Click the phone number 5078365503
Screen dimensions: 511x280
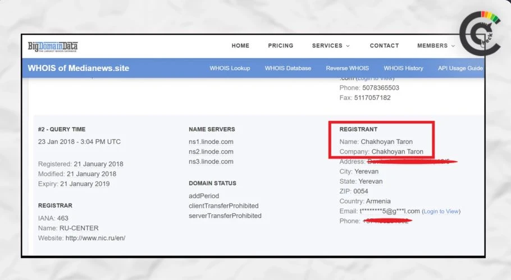pyautogui.click(x=381, y=88)
